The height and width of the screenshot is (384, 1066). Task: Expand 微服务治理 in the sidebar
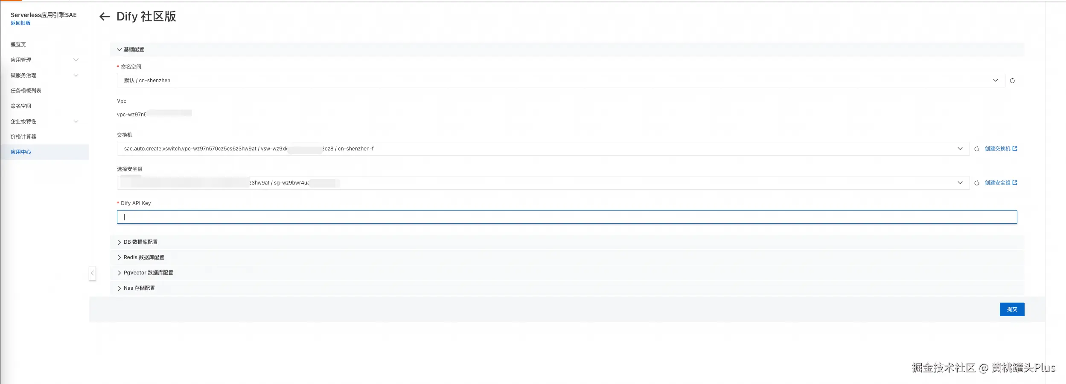click(x=44, y=75)
